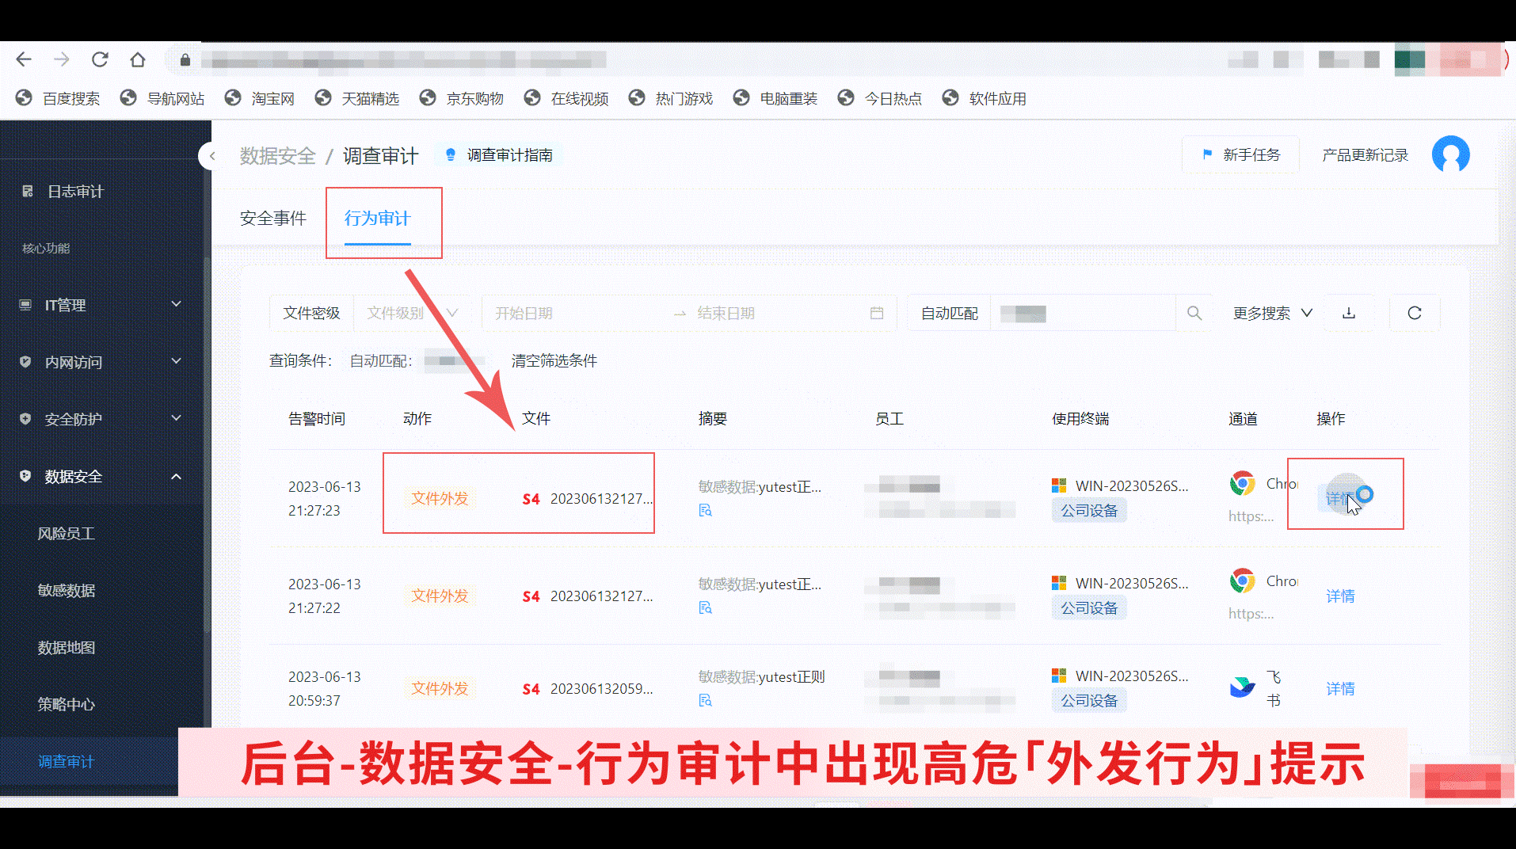Viewport: 1516px width, 849px height.
Task: Reload the page with browser refresh icon
Action: (x=100, y=59)
